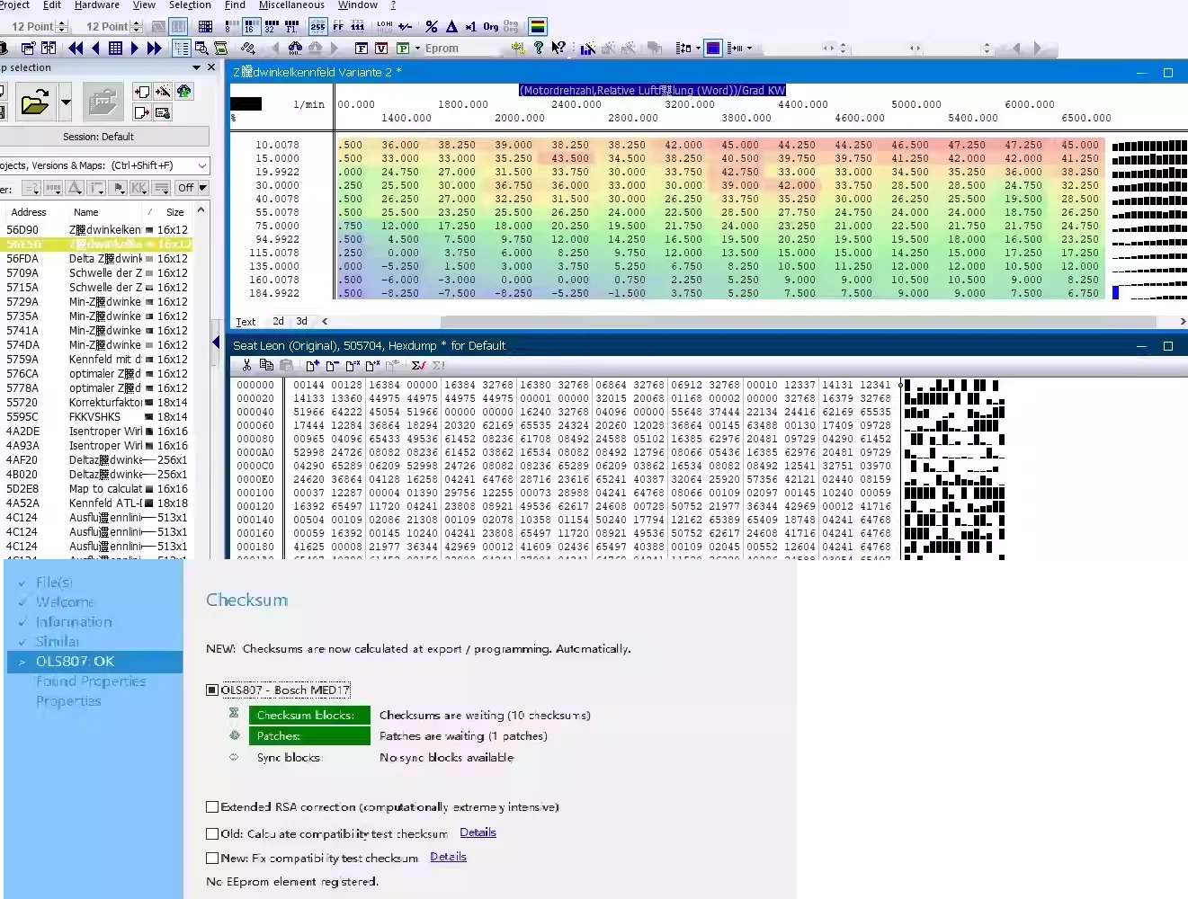Viewport: 1188px width, 899px height.
Task: Toggle the decimal "255" value display
Action: tap(318, 26)
